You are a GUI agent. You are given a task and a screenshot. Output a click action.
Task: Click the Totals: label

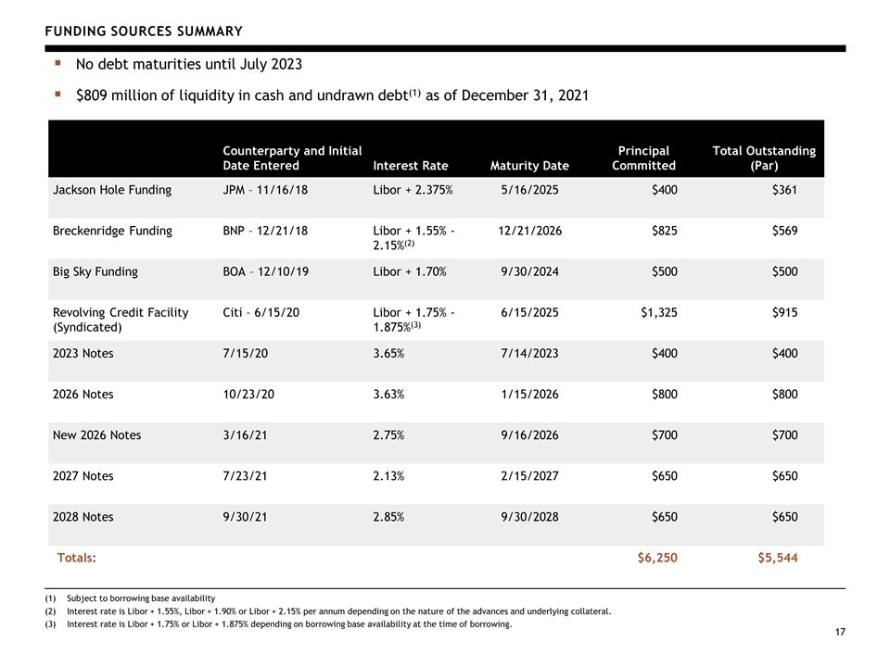pos(77,558)
